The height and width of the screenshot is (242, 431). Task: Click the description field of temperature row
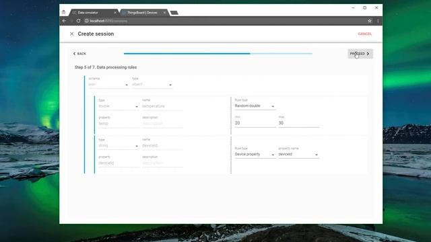tap(162, 124)
